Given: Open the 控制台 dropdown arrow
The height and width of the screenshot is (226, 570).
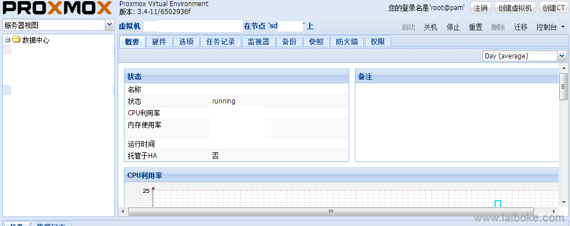Looking at the screenshot, I should pos(563,27).
